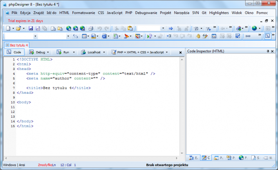Click the vertical scrollbar down arrow in editor
Screen dimensions: 278x170
click(182, 153)
